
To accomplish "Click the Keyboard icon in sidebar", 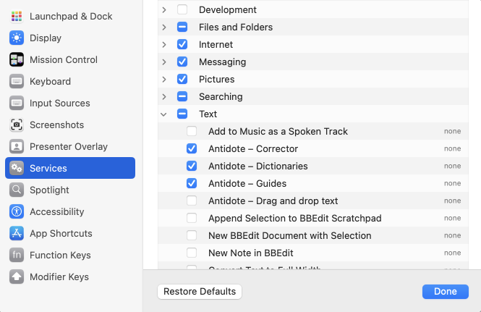I will pyautogui.click(x=17, y=81).
